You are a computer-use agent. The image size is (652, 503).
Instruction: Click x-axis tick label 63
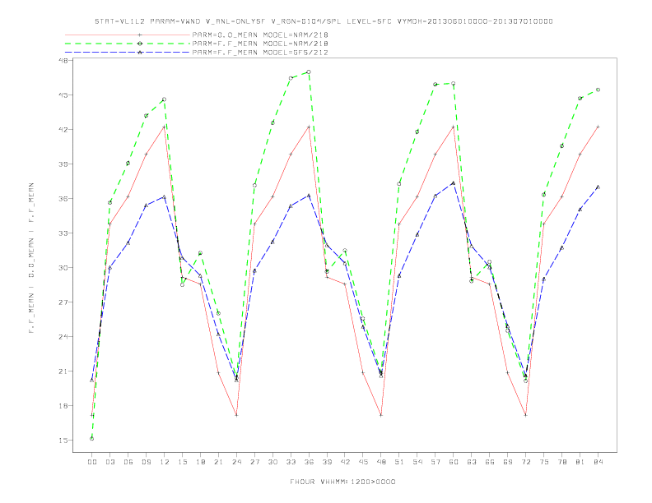tap(472, 462)
